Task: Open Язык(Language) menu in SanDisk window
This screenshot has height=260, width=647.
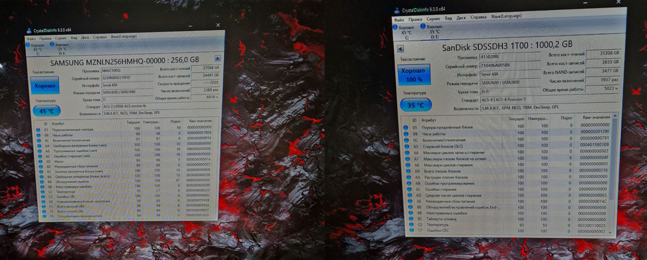Action: 506,17
